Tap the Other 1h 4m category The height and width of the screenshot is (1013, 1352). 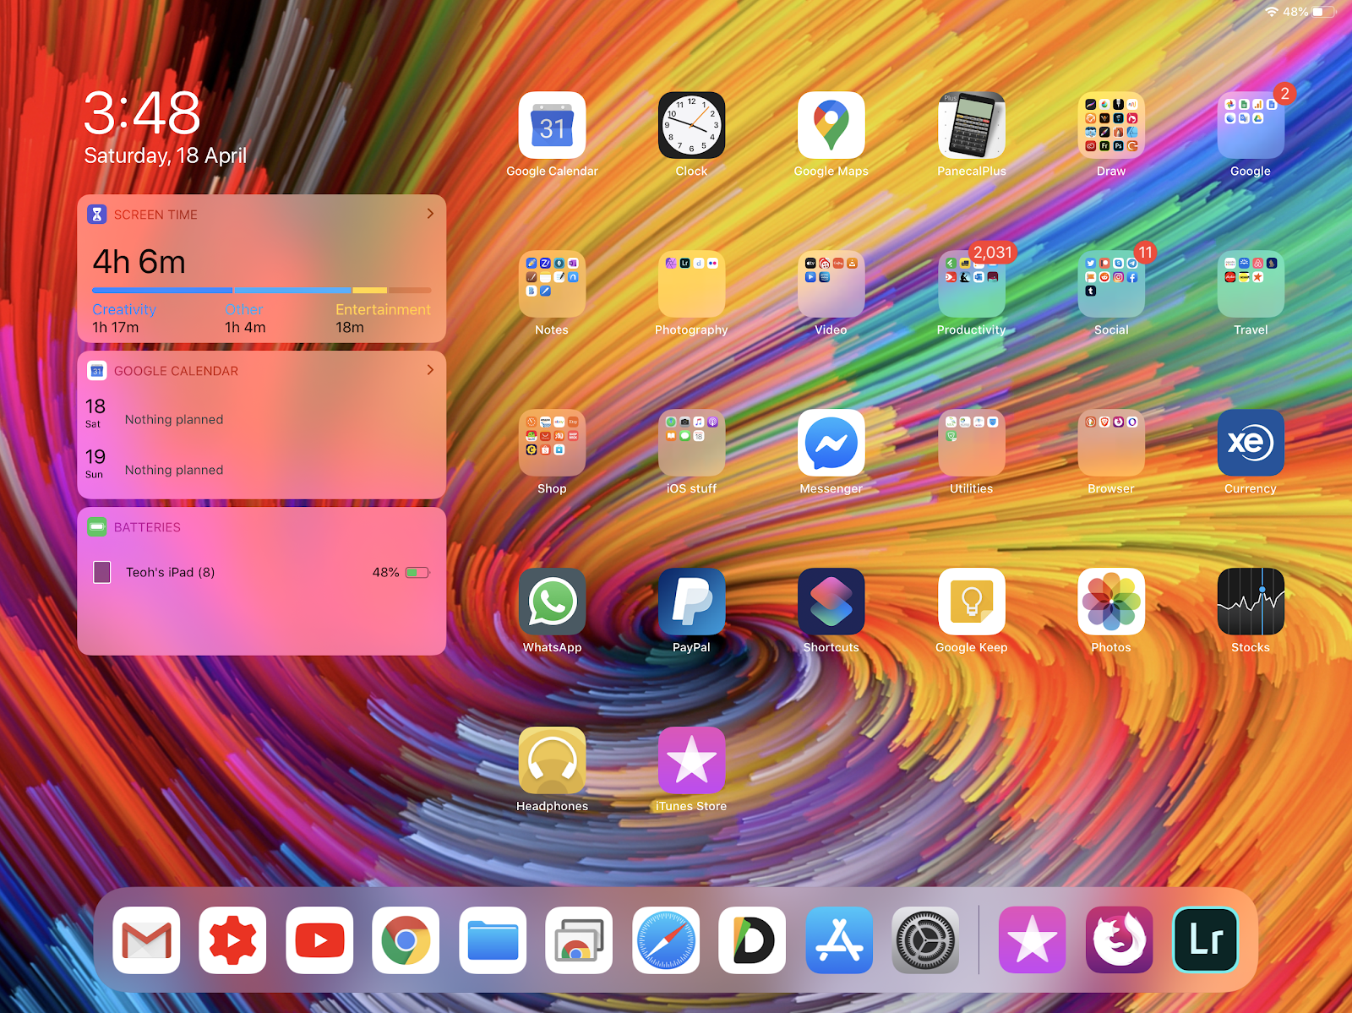(x=245, y=319)
